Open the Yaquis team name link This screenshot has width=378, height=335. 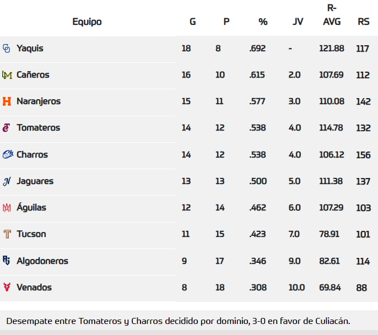coord(30,48)
